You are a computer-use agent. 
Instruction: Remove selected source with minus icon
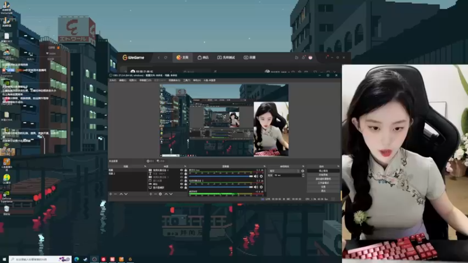point(155,194)
